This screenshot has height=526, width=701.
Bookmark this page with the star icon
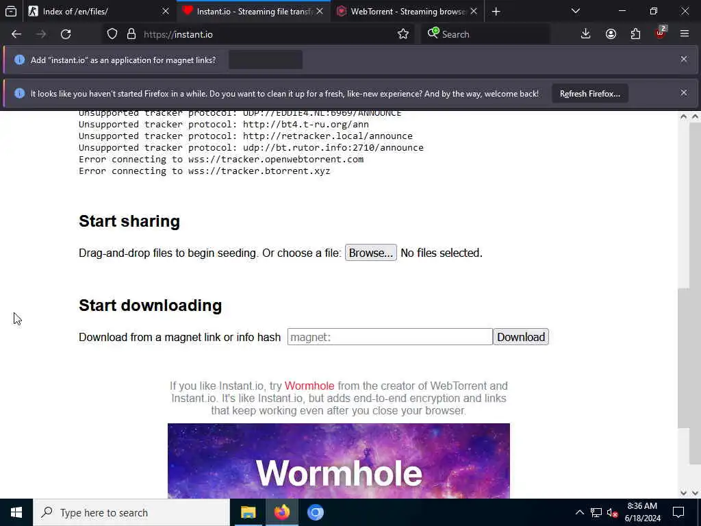click(403, 34)
